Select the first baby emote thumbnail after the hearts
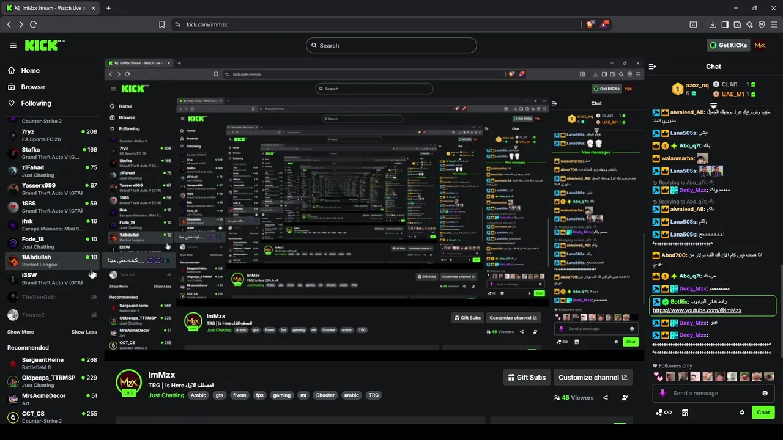The width and height of the screenshot is (783, 440). pos(670,376)
